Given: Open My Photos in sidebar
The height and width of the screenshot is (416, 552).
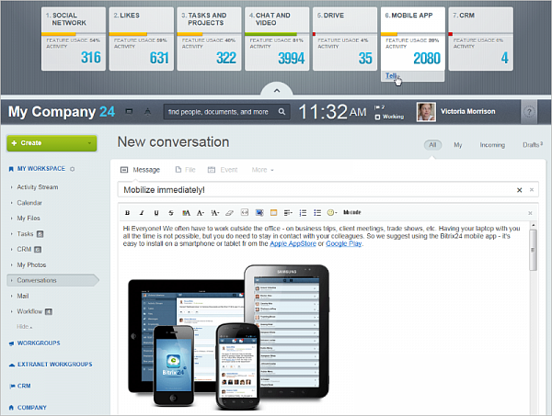Looking at the screenshot, I should (31, 264).
